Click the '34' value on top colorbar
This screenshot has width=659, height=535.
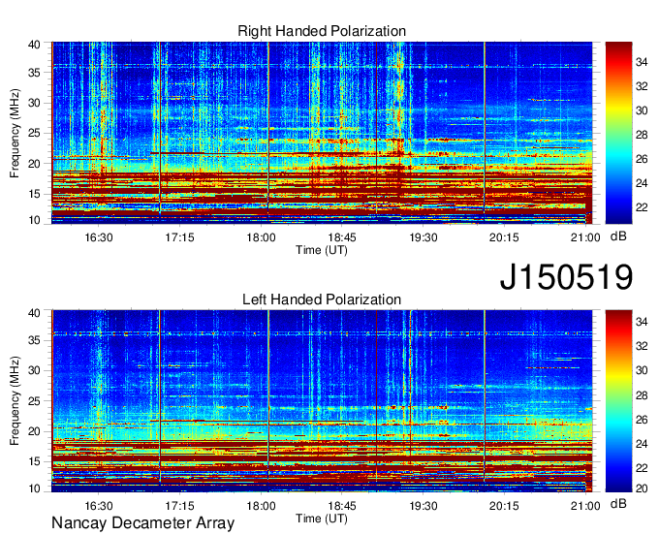[x=642, y=62]
